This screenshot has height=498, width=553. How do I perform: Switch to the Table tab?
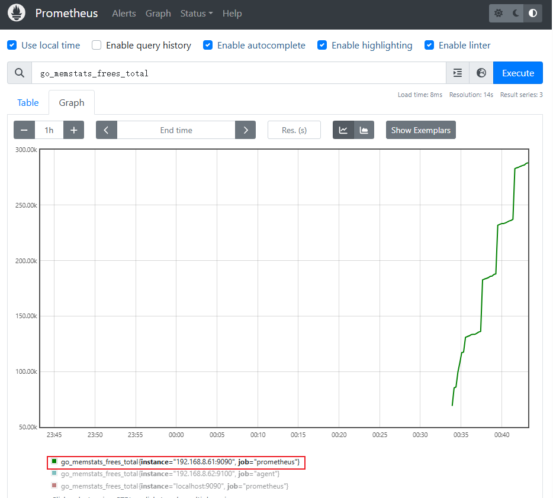point(28,102)
